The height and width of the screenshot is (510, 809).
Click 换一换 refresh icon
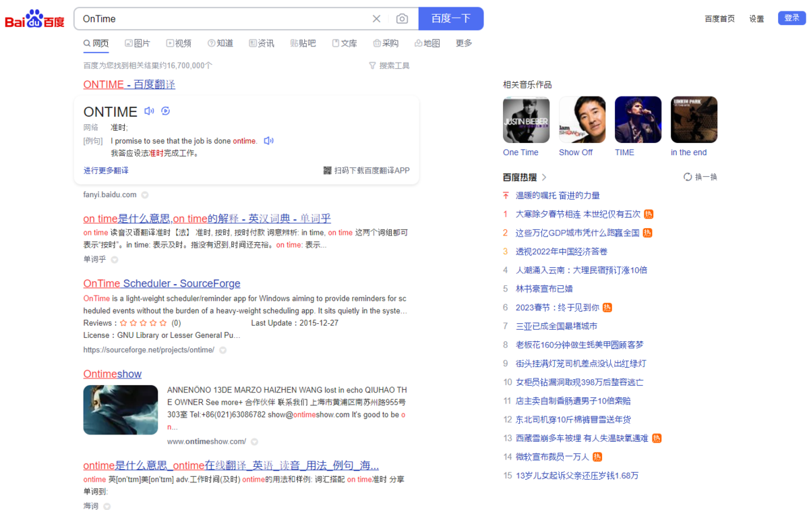point(688,177)
